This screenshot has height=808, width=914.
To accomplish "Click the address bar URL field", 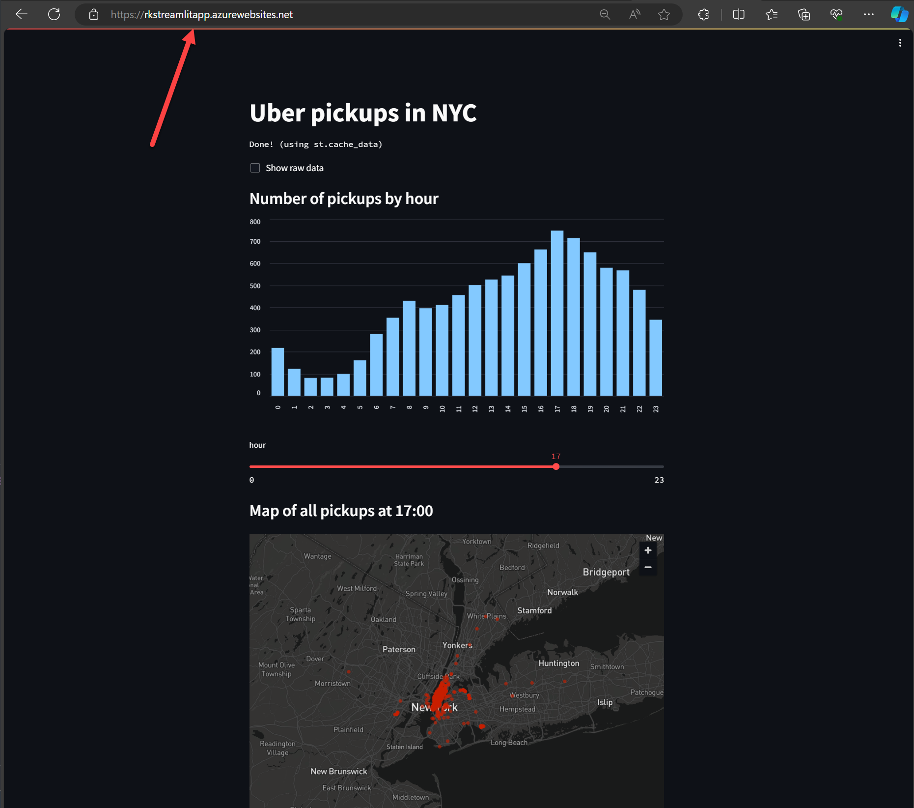I will 344,15.
